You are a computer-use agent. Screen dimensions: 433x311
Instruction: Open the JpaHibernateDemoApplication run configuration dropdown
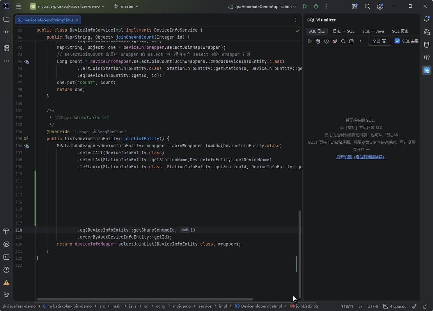pyautogui.click(x=262, y=6)
